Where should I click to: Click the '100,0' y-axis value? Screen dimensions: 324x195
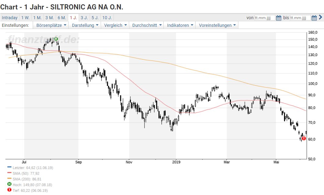coord(313,84)
